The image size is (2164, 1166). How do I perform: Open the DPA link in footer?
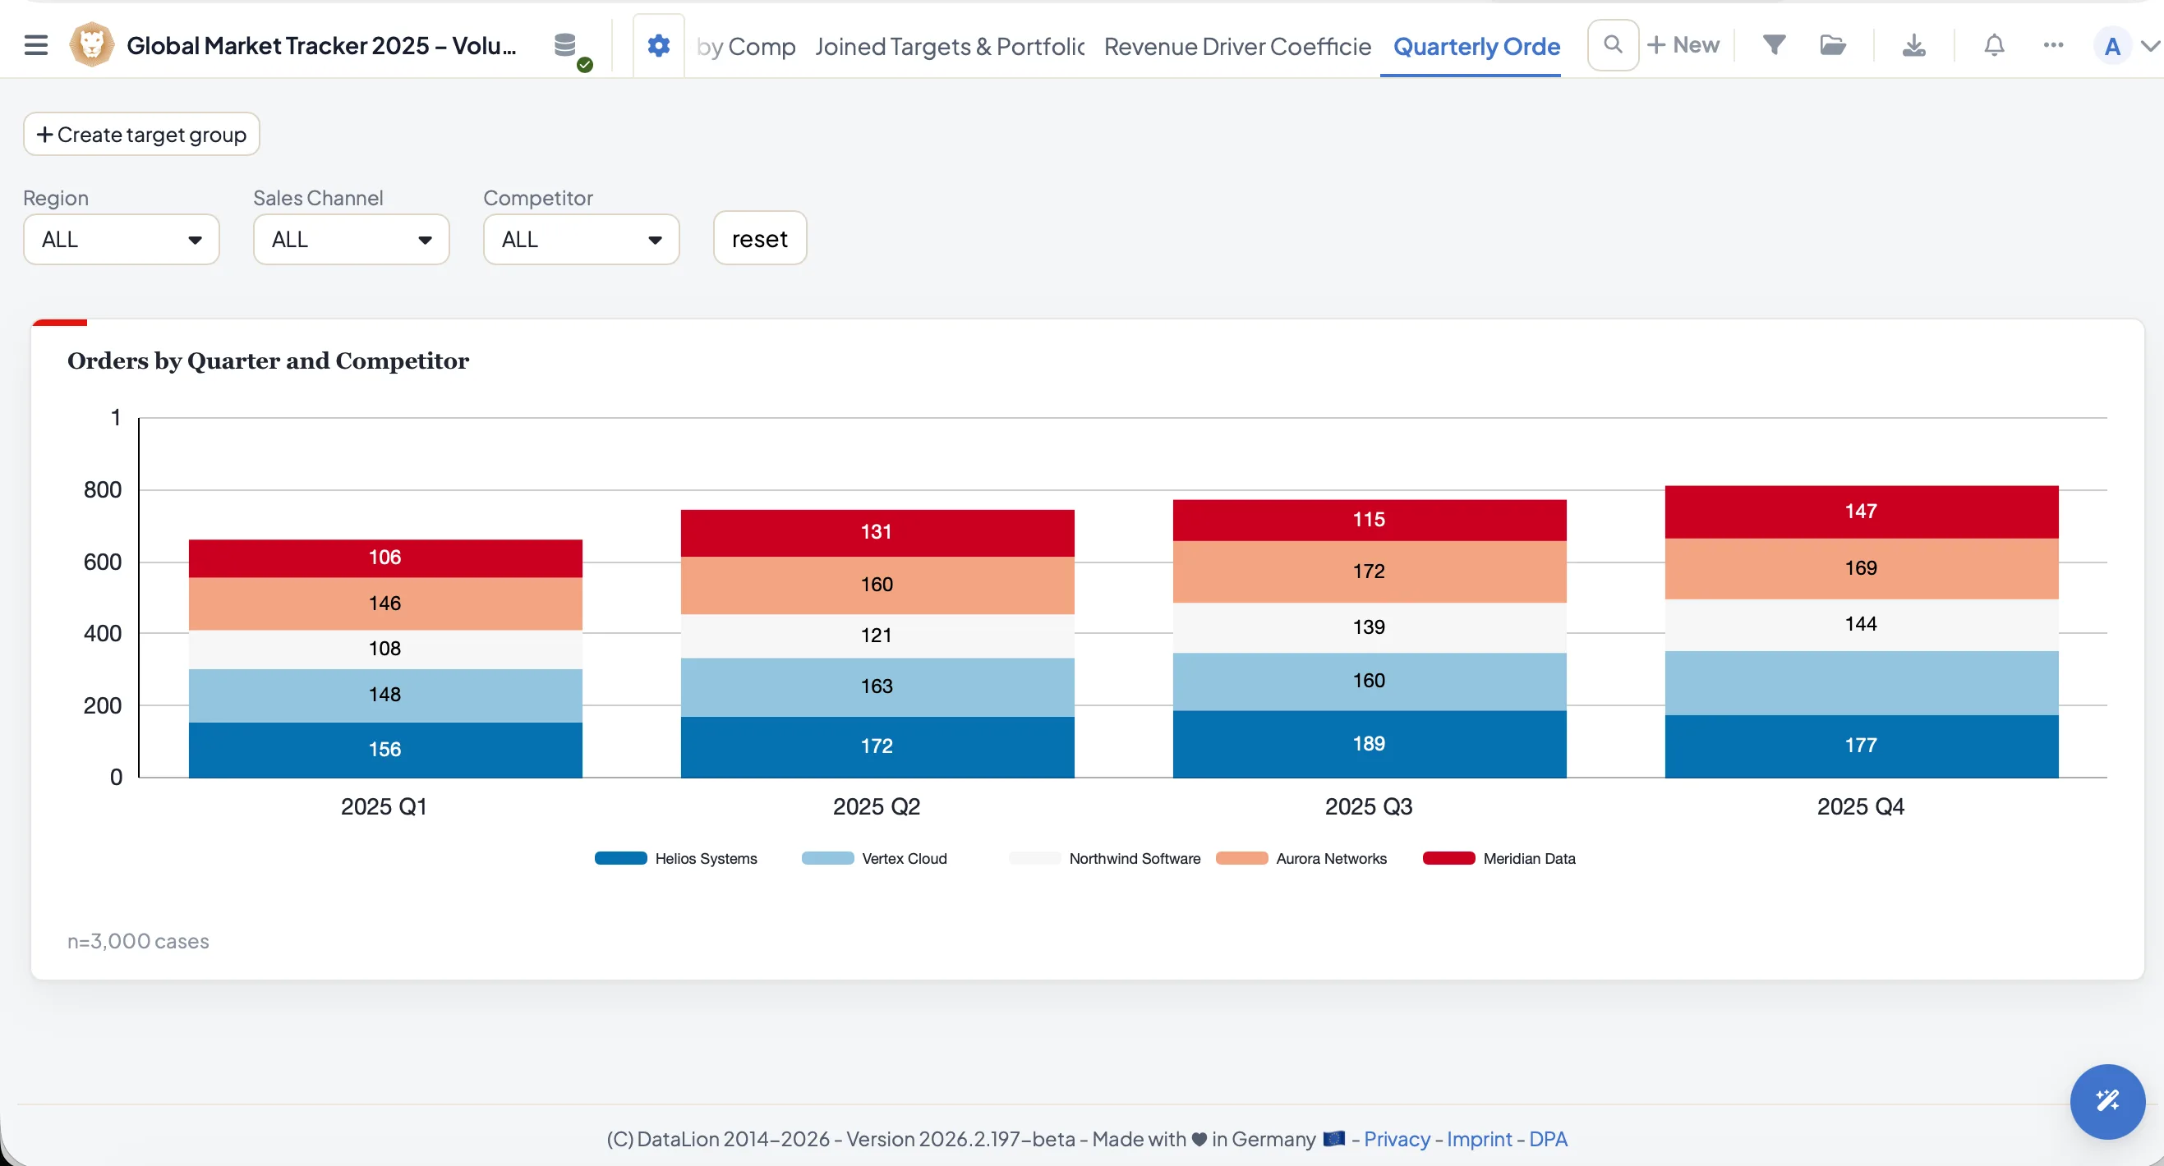[x=1547, y=1139]
